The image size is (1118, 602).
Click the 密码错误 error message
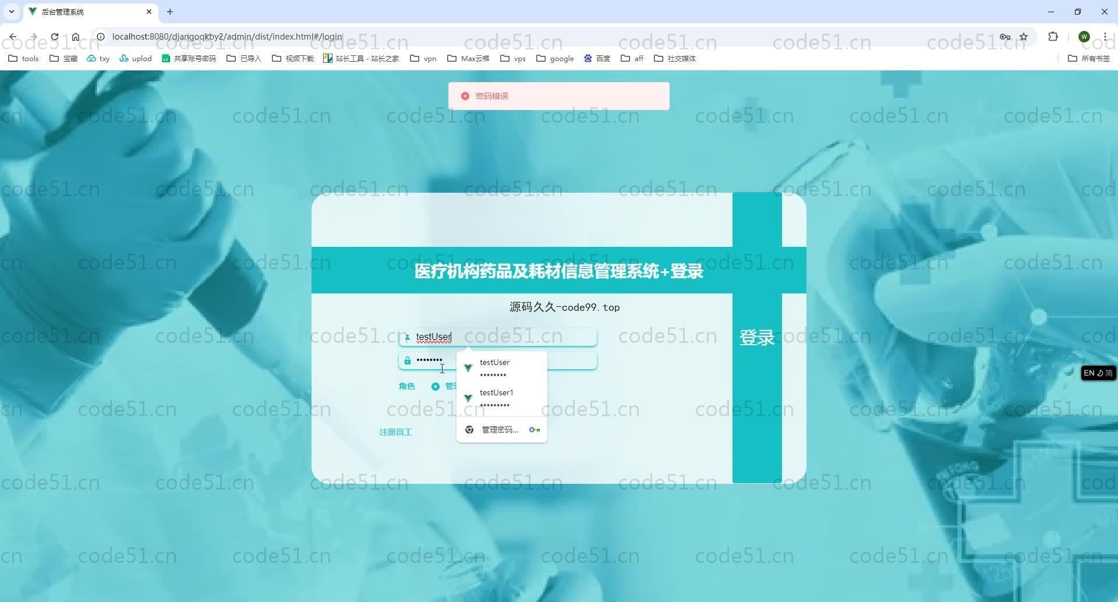559,96
